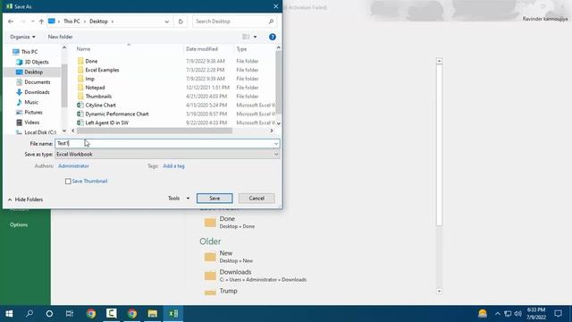The height and width of the screenshot is (322, 572).
Task: Click Desktop in the address breadcrumb
Action: (98, 21)
